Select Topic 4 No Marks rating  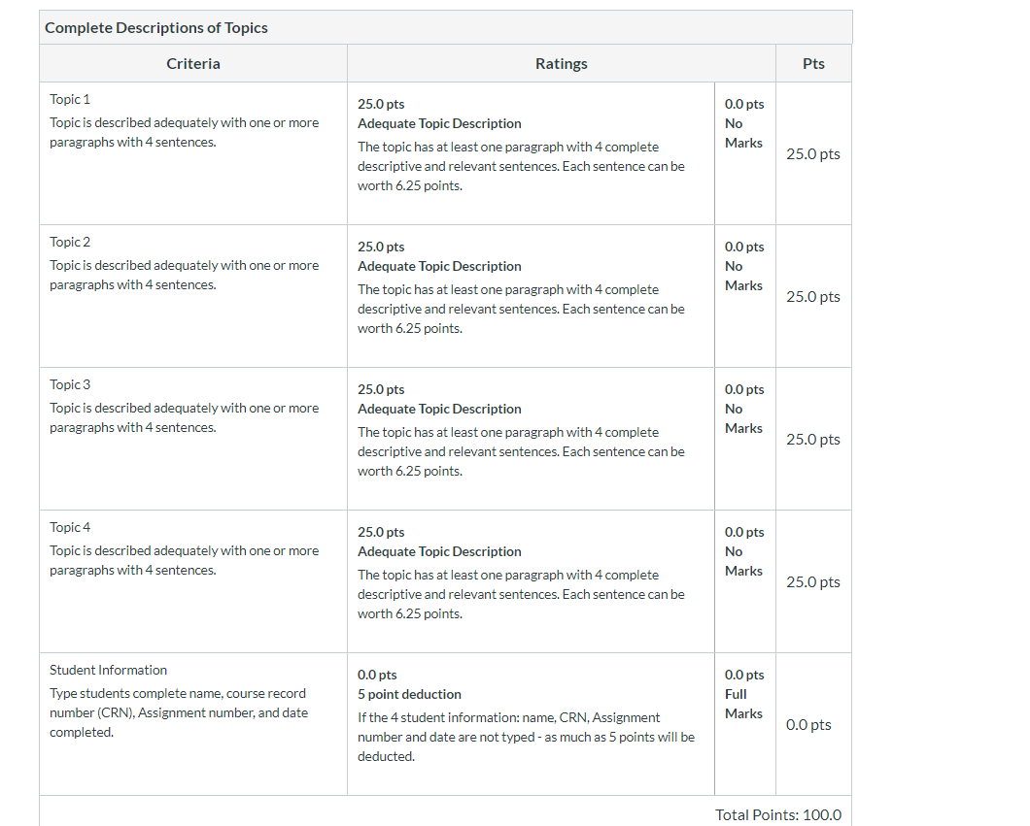tap(745, 581)
